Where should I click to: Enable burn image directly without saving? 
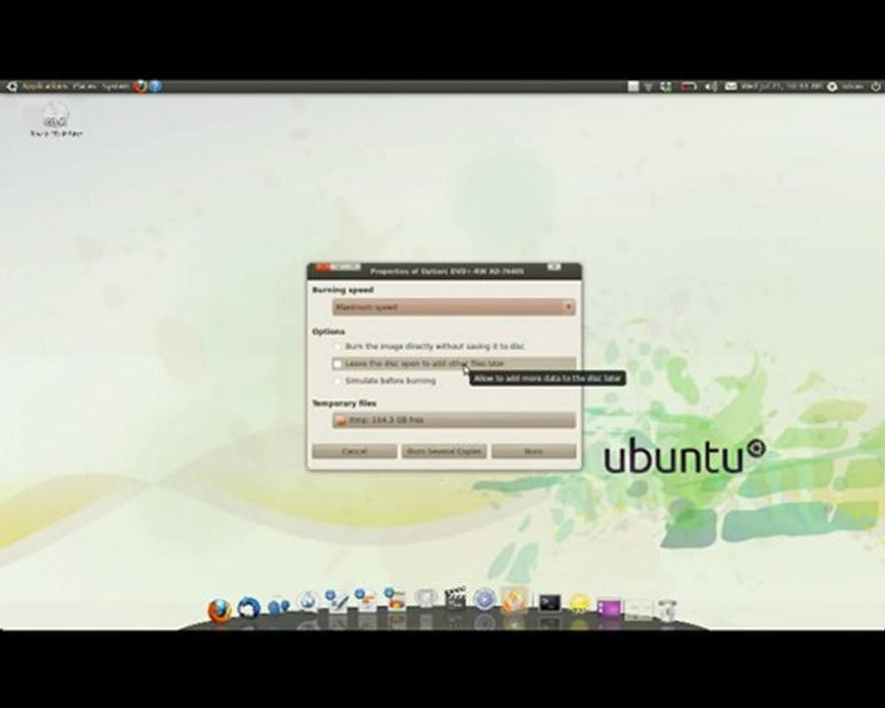(337, 346)
